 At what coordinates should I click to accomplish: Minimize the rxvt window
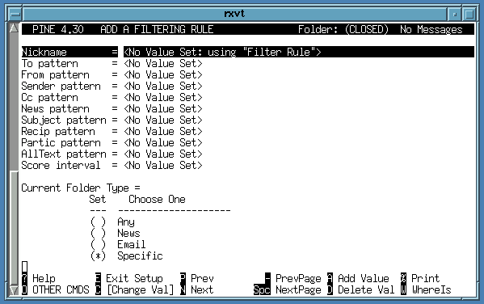pos(454,14)
